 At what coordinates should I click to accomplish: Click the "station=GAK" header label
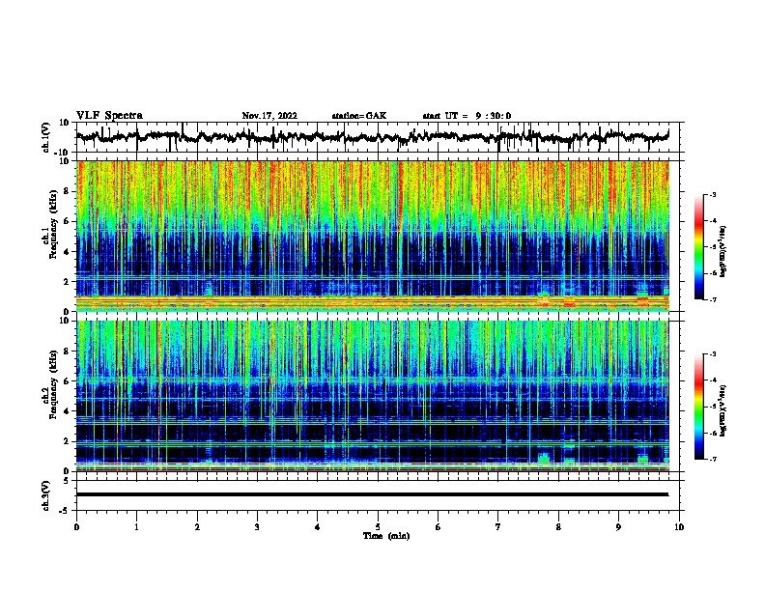[359, 116]
